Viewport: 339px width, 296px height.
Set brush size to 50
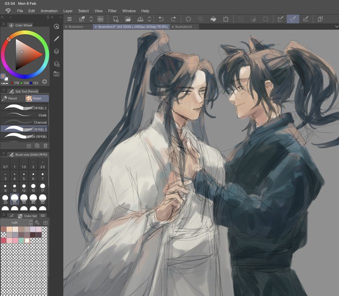(x=42, y=200)
